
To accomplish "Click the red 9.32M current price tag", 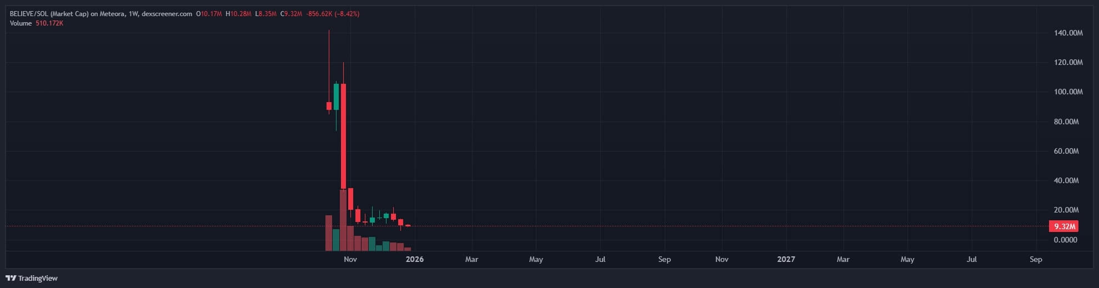I will pyautogui.click(x=1064, y=226).
